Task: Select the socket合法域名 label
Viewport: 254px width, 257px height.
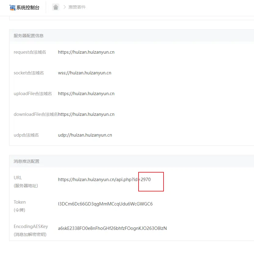Action: [x=29, y=73]
